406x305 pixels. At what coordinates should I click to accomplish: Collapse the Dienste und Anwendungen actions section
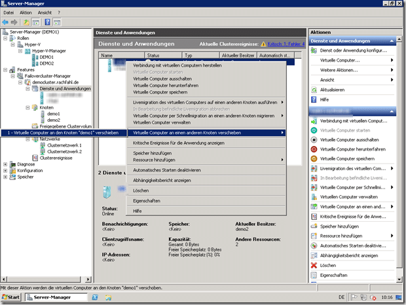(392, 41)
